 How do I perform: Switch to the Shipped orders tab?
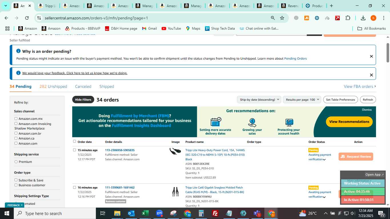coord(107,86)
